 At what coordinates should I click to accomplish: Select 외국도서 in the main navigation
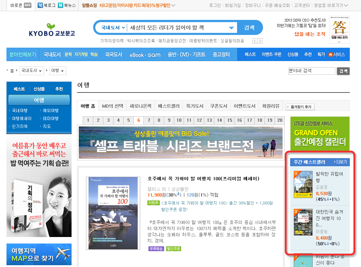[113, 55]
